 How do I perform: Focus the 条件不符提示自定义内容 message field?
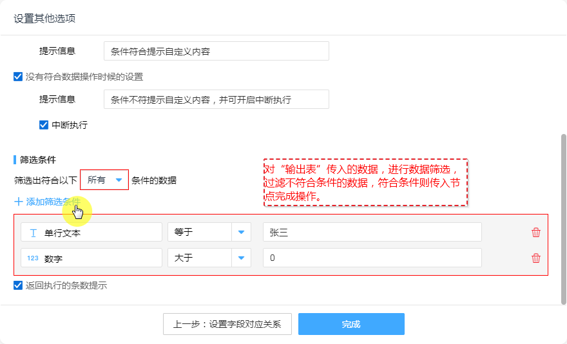coord(216,99)
